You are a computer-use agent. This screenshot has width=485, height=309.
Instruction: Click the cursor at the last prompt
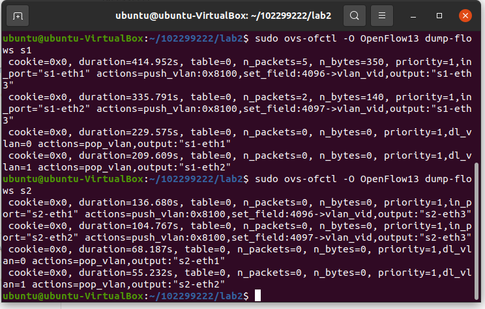click(257, 295)
